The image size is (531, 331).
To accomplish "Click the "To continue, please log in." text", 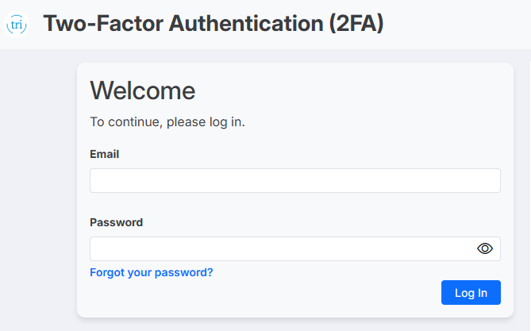I will [x=167, y=122].
